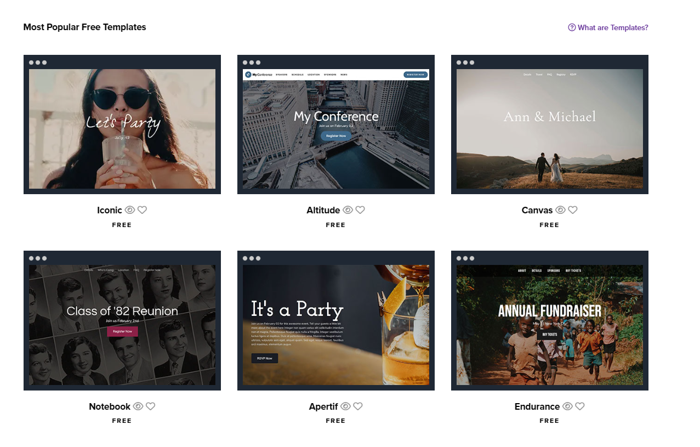The image size is (700, 447).
Task: Heart the Altitude template
Action: point(360,210)
